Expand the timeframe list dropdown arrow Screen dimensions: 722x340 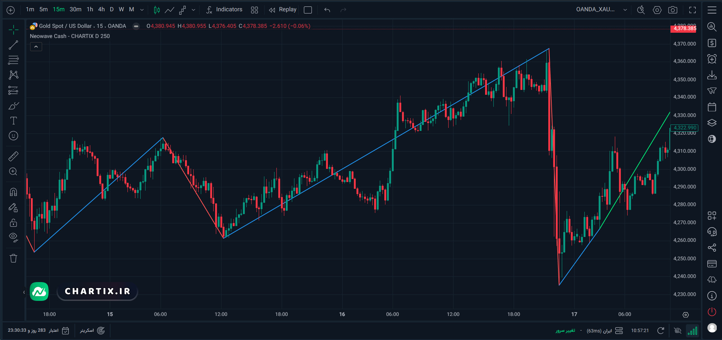142,10
